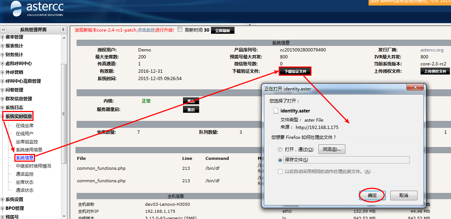The image size is (451, 219).
Task: Expand the 外呼营销 tree node
Action: 3,72
